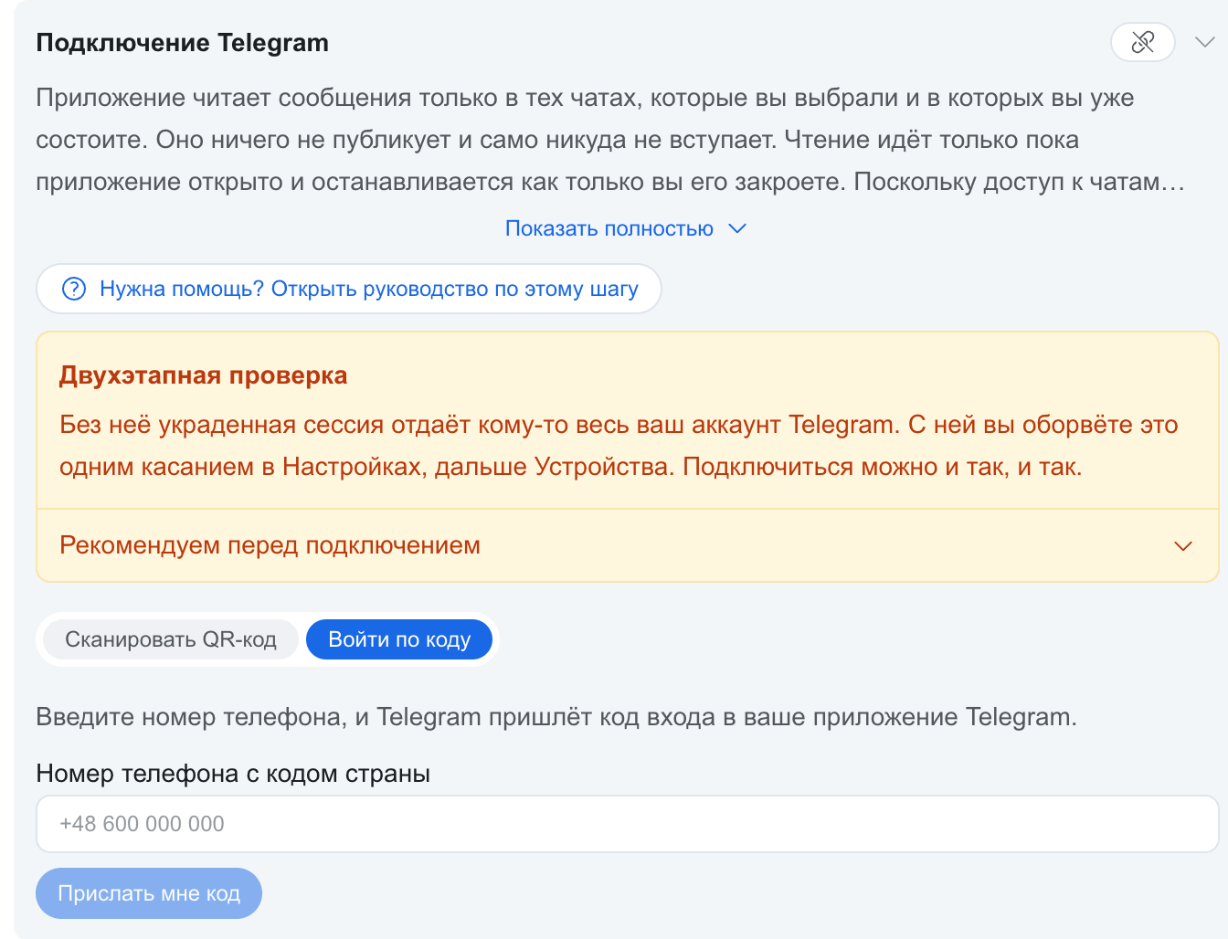
Task: Click description paragraph starting Приложение читает сообщения
Action: tap(610, 140)
